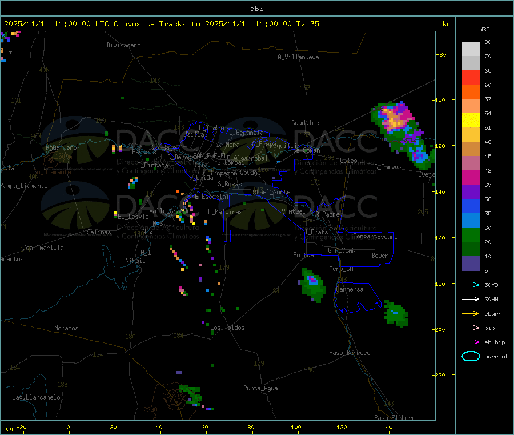Click the 0 km horizontal axis tick

click(68, 427)
